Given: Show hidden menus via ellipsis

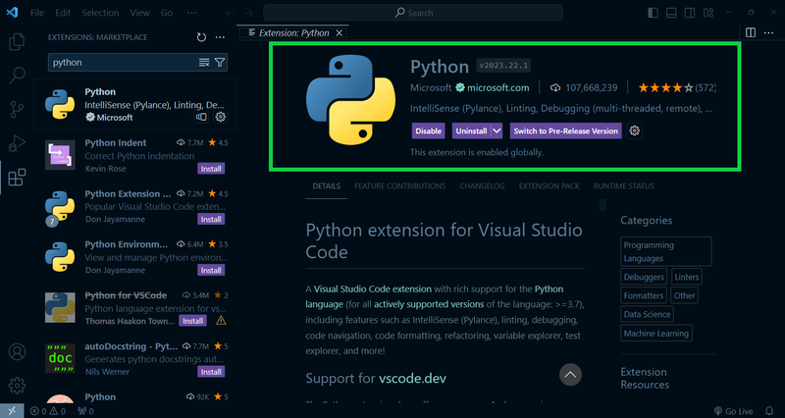Looking at the screenshot, I should [x=191, y=13].
